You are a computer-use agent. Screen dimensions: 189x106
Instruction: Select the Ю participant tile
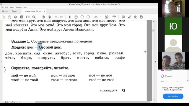173,26
